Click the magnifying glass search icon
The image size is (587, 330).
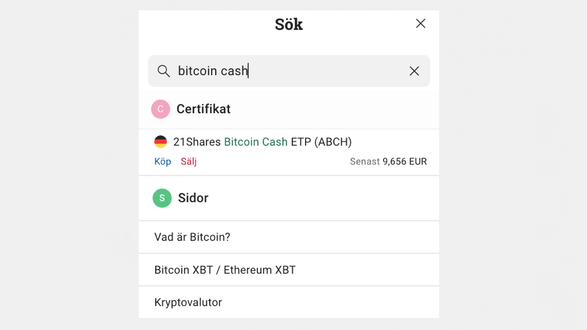[163, 71]
